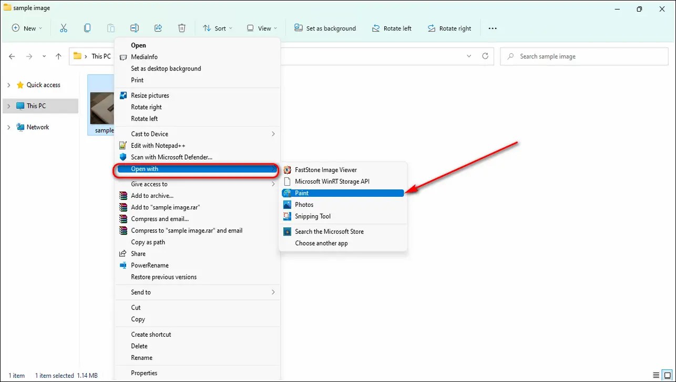Viewport: 676px width, 382px height.
Task: Show recent locations dropdown arrow
Action: point(44,56)
